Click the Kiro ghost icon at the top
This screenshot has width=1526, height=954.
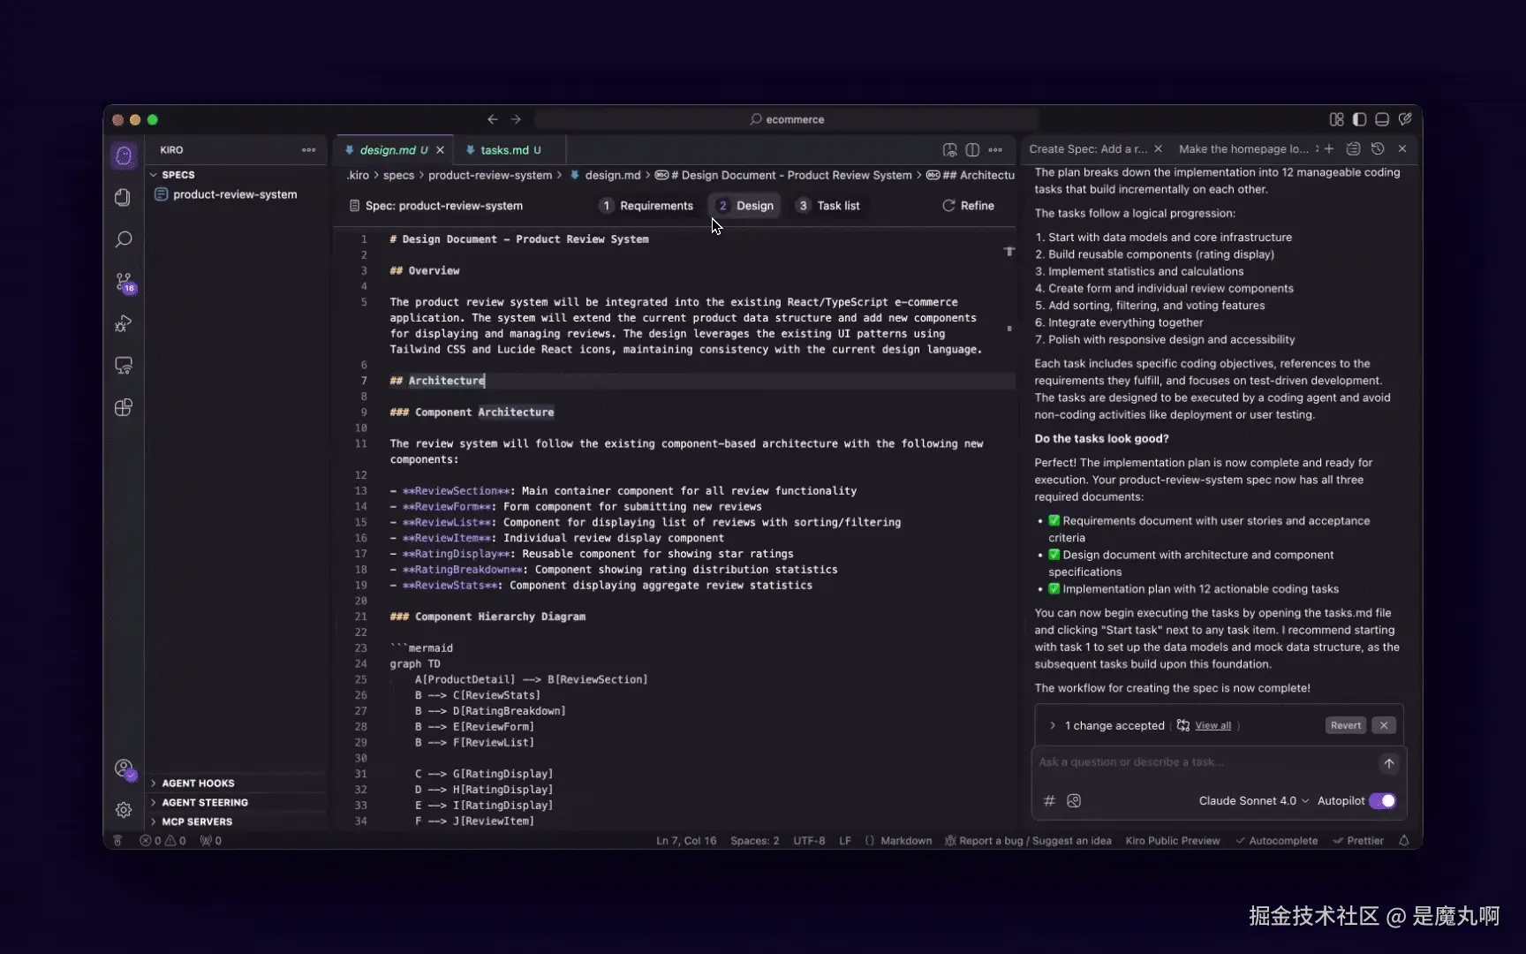click(124, 155)
